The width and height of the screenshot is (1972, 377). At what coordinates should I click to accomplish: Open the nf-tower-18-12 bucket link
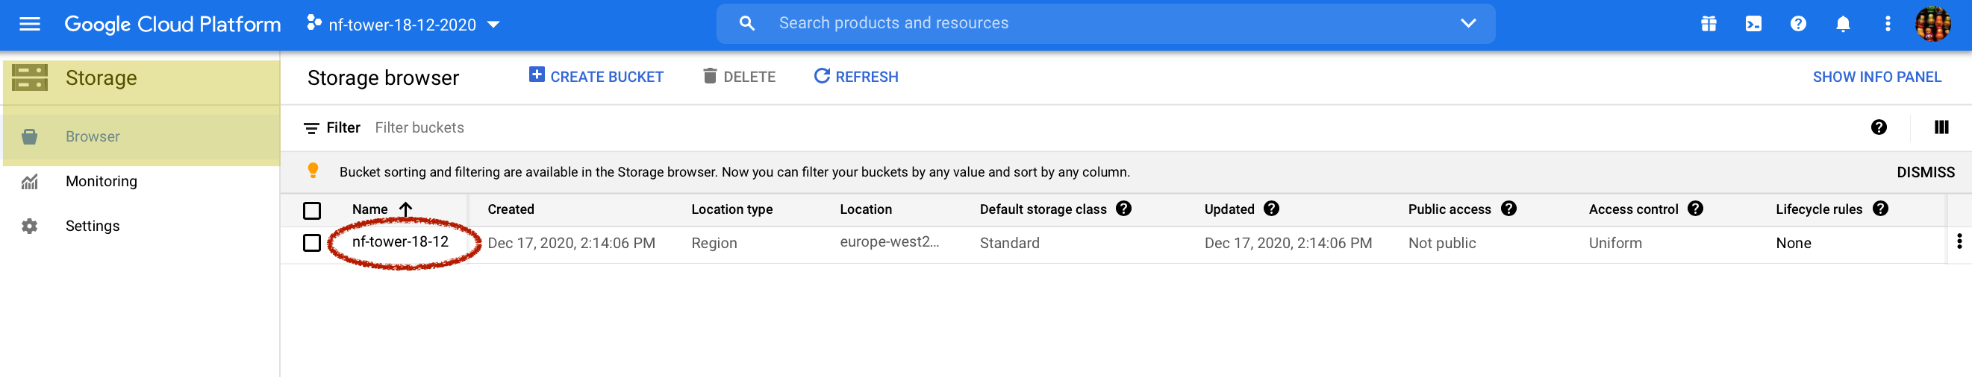point(399,242)
